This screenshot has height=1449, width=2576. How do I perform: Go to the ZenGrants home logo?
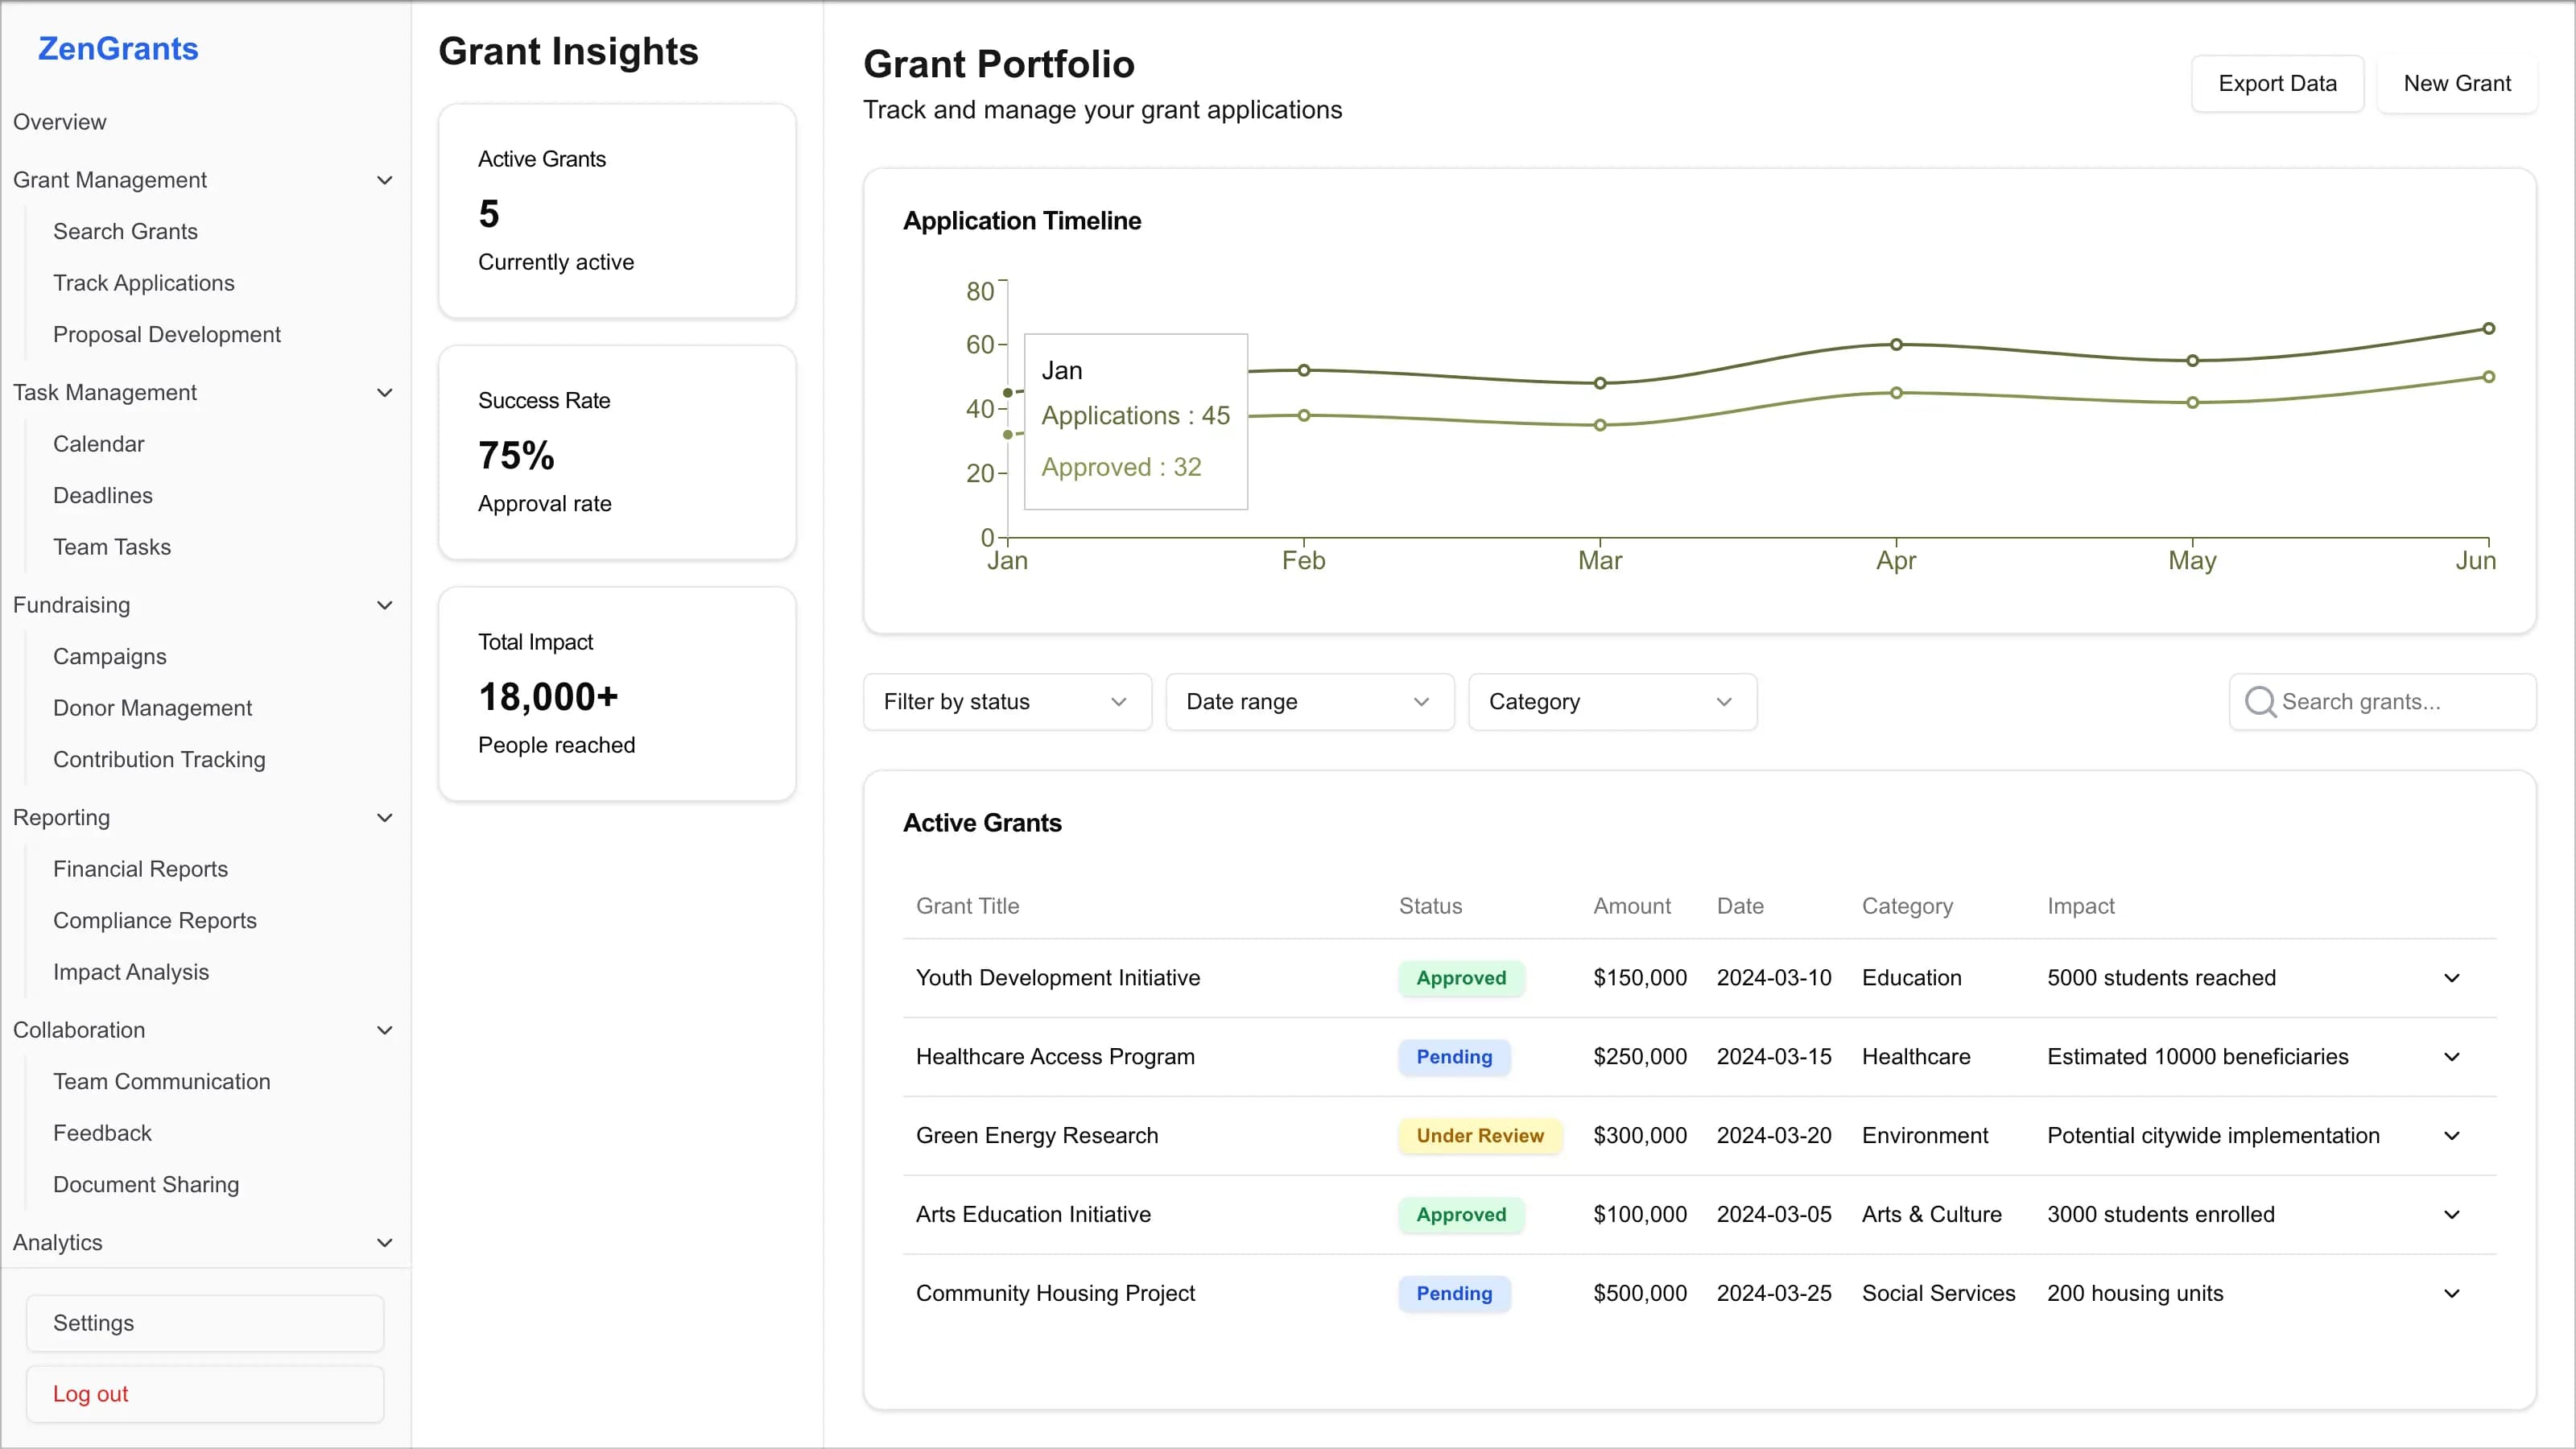tap(118, 49)
